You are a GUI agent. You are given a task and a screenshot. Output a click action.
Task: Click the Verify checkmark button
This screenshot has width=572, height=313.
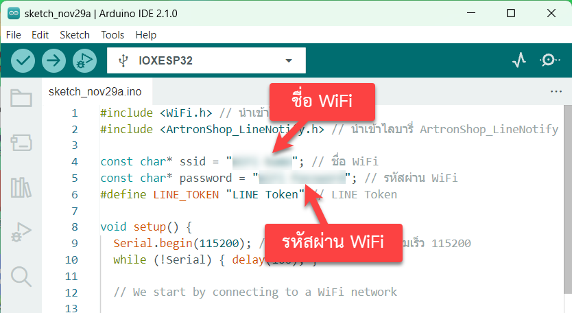point(23,60)
